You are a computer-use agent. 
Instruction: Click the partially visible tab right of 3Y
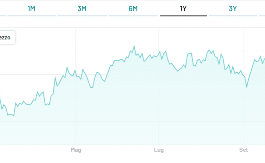point(262,9)
